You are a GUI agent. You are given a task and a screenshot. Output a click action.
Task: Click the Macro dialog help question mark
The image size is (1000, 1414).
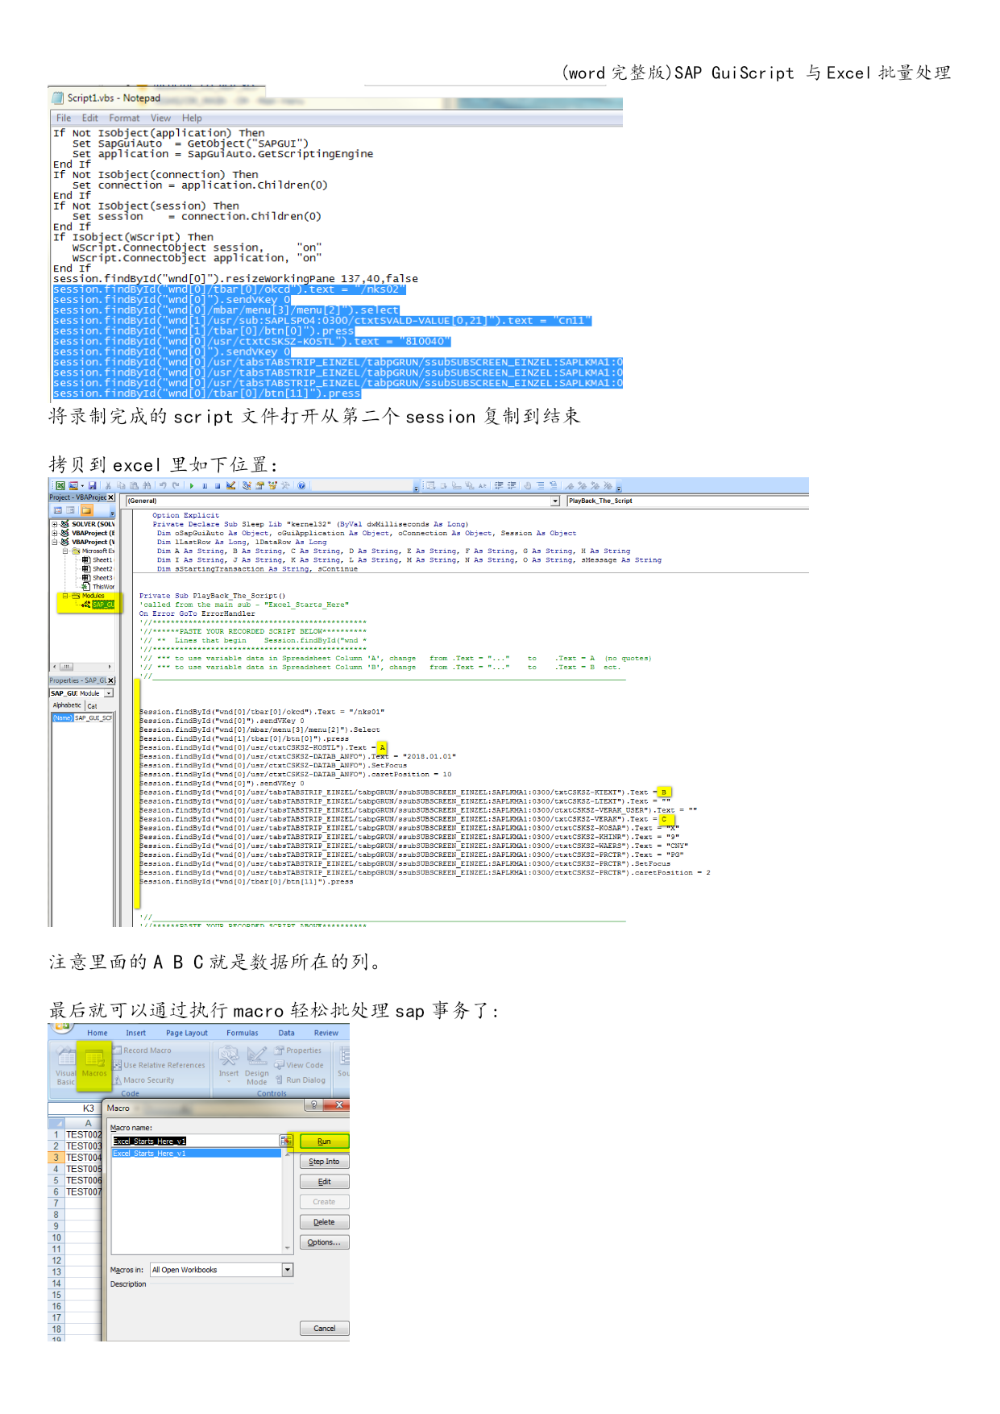[x=314, y=1105]
